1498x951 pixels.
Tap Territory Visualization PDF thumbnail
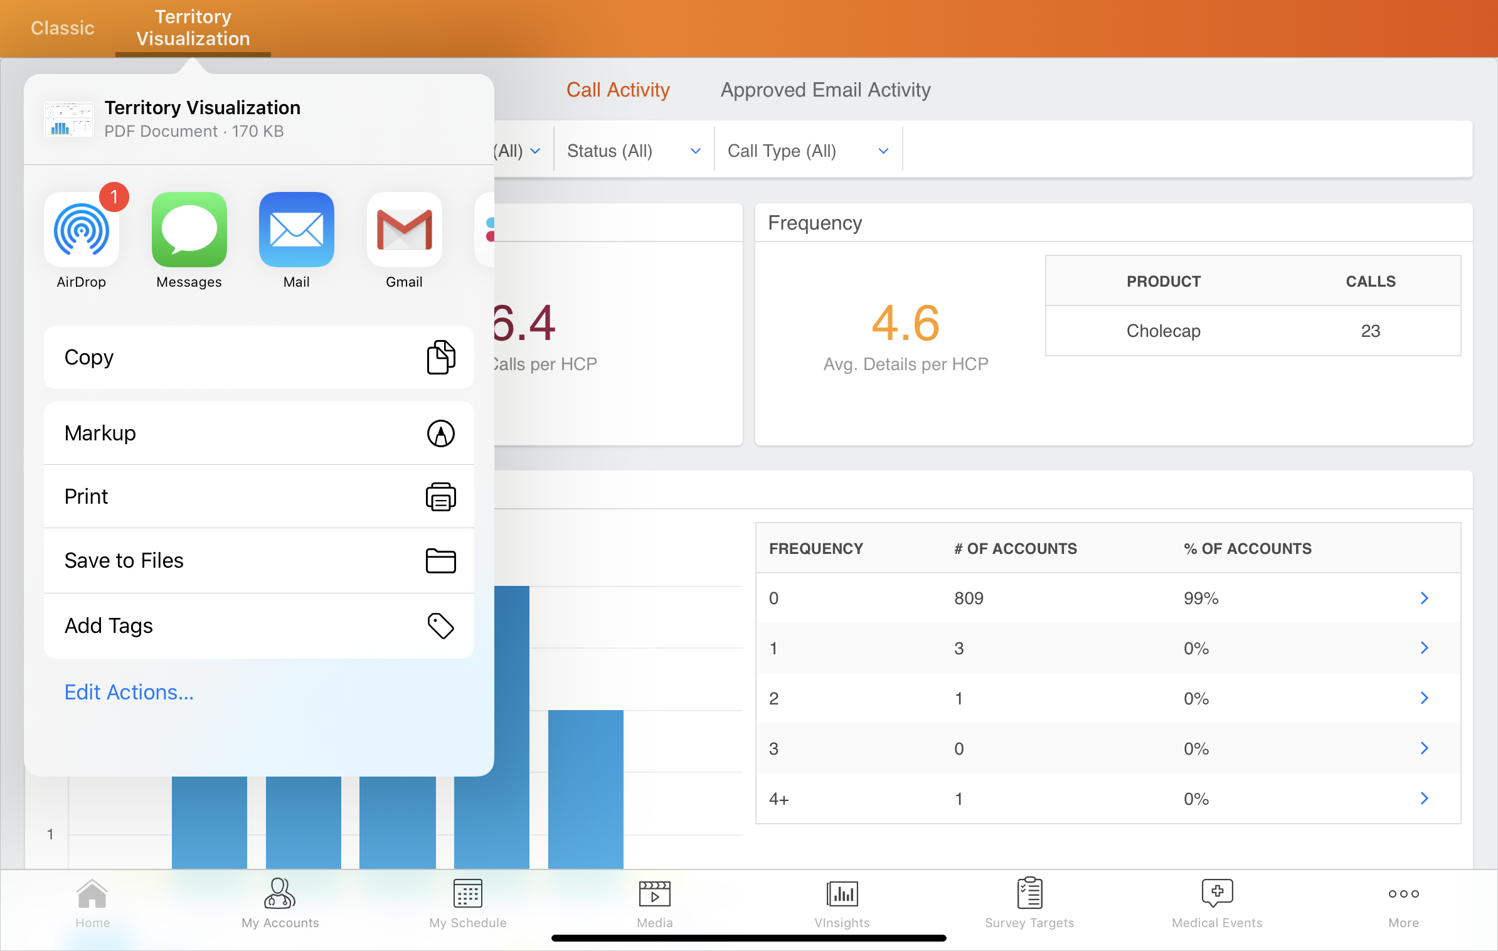(x=69, y=119)
